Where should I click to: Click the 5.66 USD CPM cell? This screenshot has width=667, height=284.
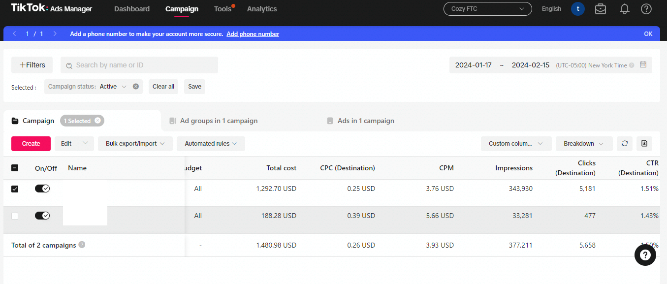pos(440,216)
